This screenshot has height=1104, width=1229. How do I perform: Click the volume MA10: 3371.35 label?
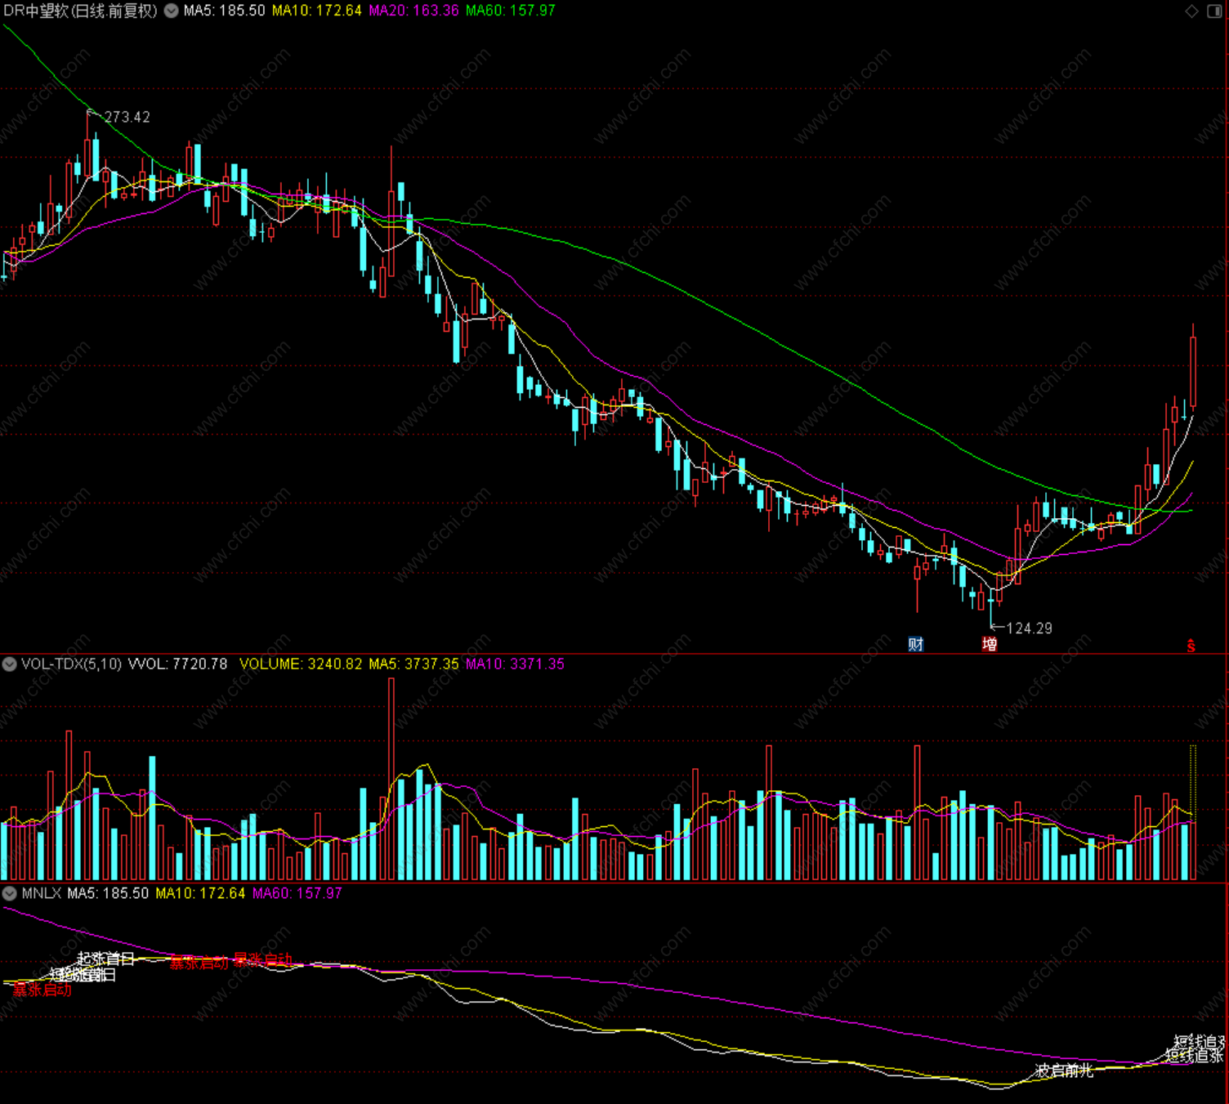[515, 664]
